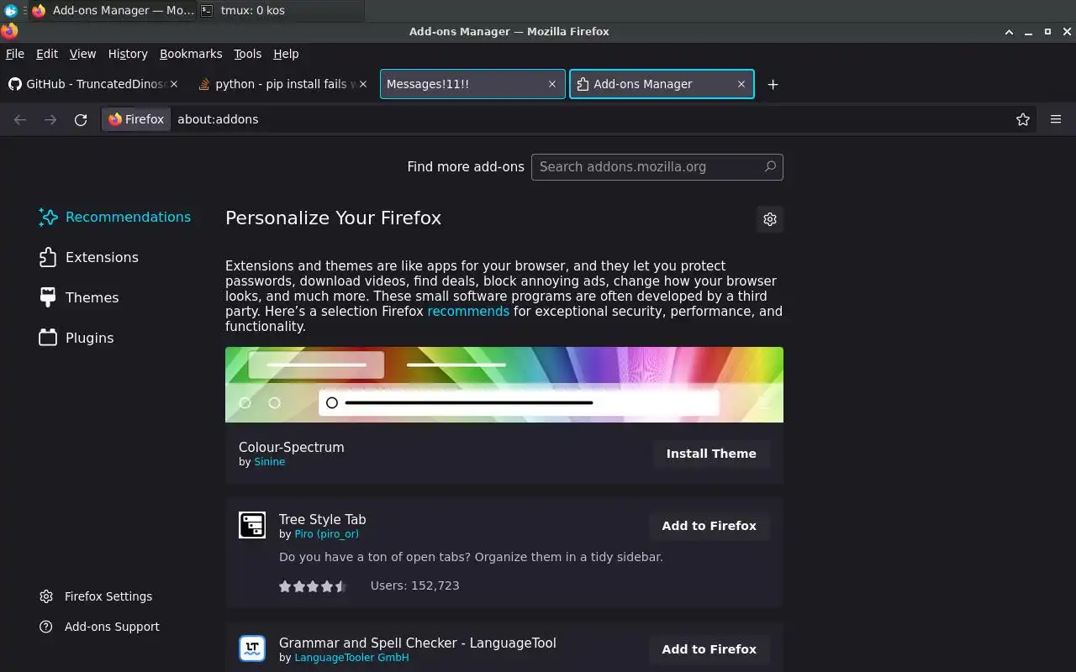Open the hamburger application menu
The image size is (1076, 672).
click(1056, 119)
